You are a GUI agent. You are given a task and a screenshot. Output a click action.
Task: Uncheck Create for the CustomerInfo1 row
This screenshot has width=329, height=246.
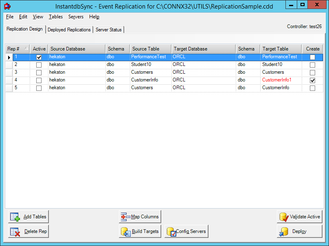[x=312, y=80]
